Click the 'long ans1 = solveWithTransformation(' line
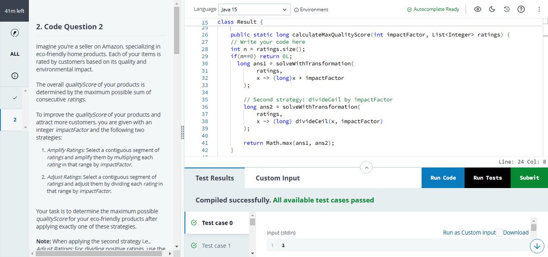The width and height of the screenshot is (548, 257). [x=295, y=63]
